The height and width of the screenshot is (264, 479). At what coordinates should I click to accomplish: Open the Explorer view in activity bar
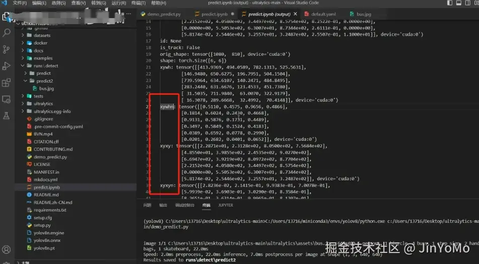[x=6, y=17]
